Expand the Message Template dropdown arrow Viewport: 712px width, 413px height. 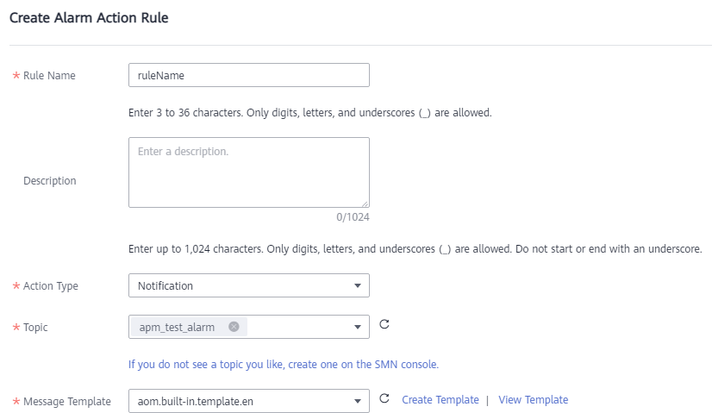(x=358, y=401)
